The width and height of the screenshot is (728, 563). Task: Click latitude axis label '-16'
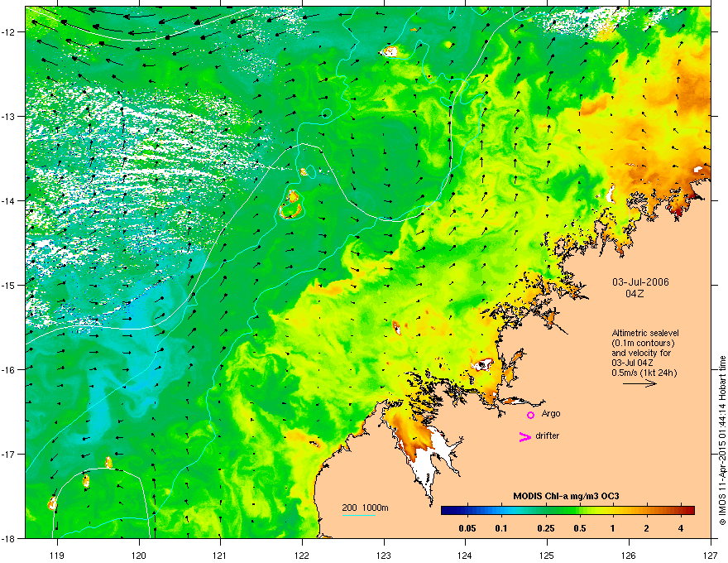[8, 370]
